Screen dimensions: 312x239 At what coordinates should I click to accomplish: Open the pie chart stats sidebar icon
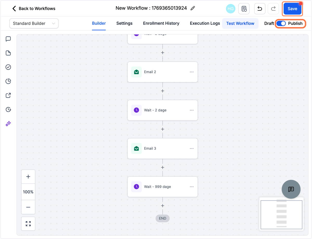click(8, 81)
